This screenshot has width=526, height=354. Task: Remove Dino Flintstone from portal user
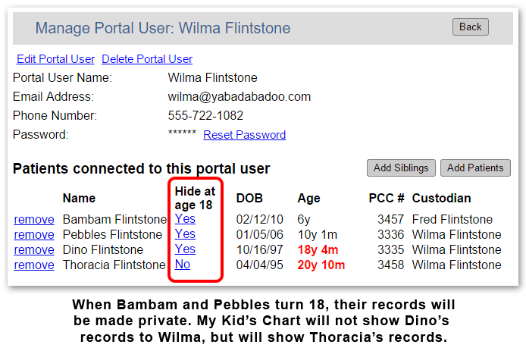(34, 249)
